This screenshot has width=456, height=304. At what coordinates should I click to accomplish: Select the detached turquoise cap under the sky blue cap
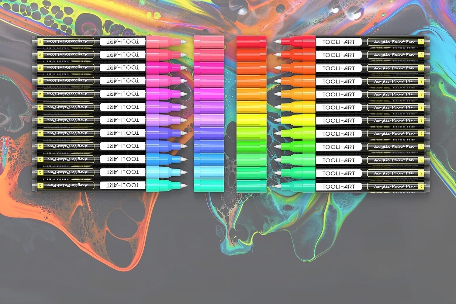[x=209, y=185]
